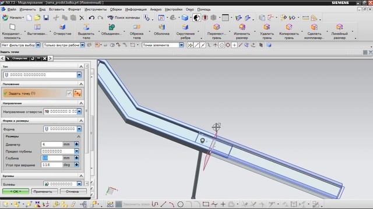The width and height of the screenshot is (373, 209).
Task: Open the Форма (Form) dropdown
Action: pos(62,129)
